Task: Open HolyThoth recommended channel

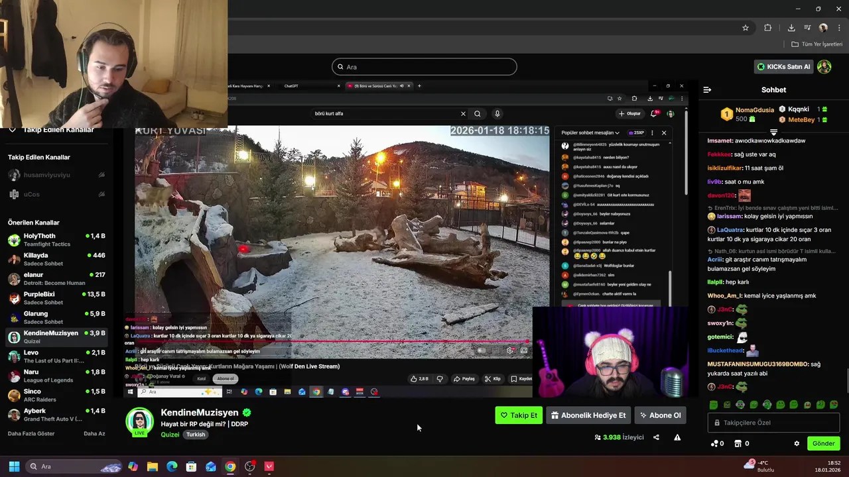Action: pos(56,240)
